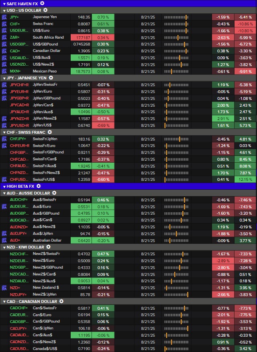The image size is (257, 352).
Task: Open settings gear for Safe Haven FX
Action: (43, 3)
